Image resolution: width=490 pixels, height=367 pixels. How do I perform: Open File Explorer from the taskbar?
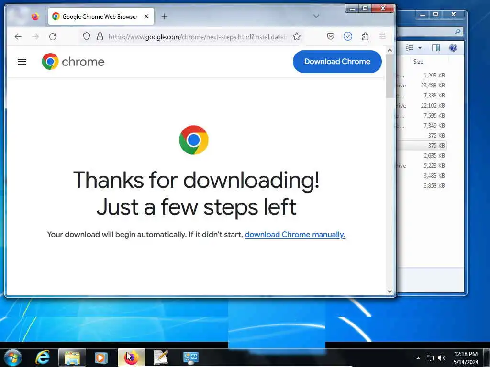click(72, 357)
